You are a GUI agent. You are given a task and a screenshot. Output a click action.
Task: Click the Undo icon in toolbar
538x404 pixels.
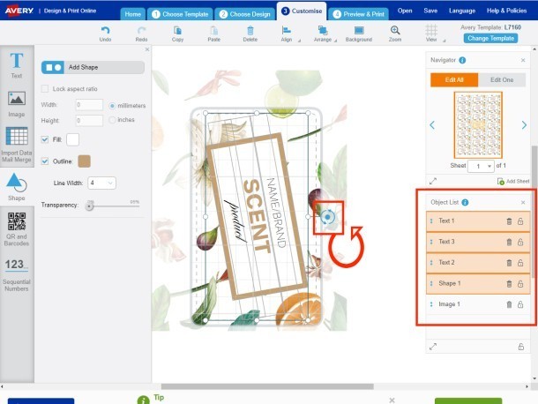click(105, 30)
